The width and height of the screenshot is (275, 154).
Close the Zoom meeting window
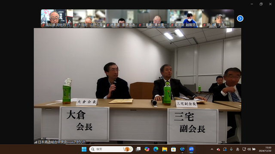click(270, 4)
